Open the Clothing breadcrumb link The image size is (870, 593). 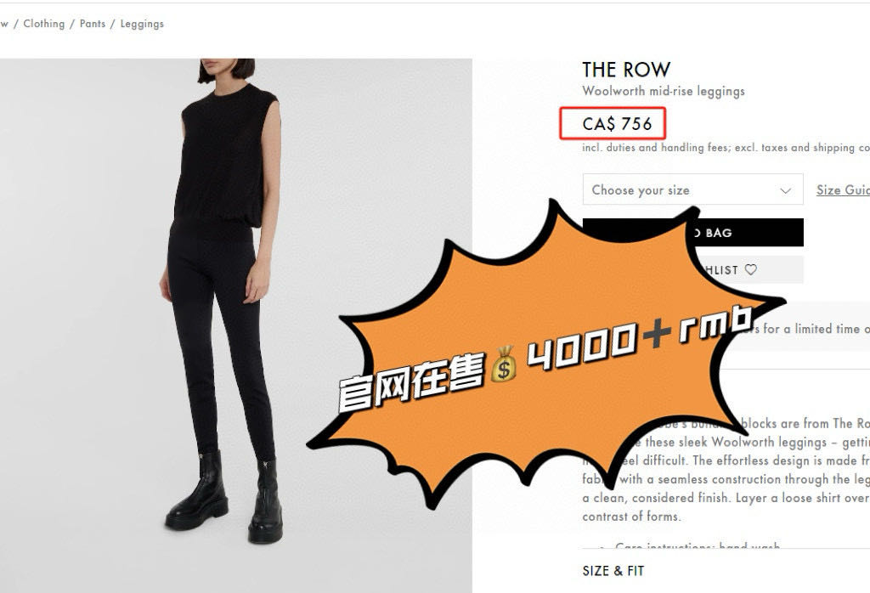click(x=44, y=24)
